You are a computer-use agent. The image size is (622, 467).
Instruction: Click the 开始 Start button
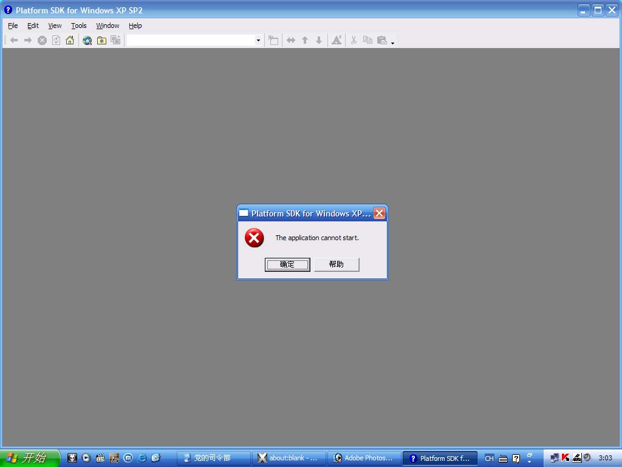pyautogui.click(x=30, y=458)
